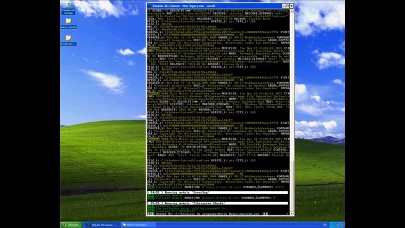The height and width of the screenshot is (228, 405).
Task: Click the line "Running module 'Filesystem Checks'"
Action: pos(217,203)
